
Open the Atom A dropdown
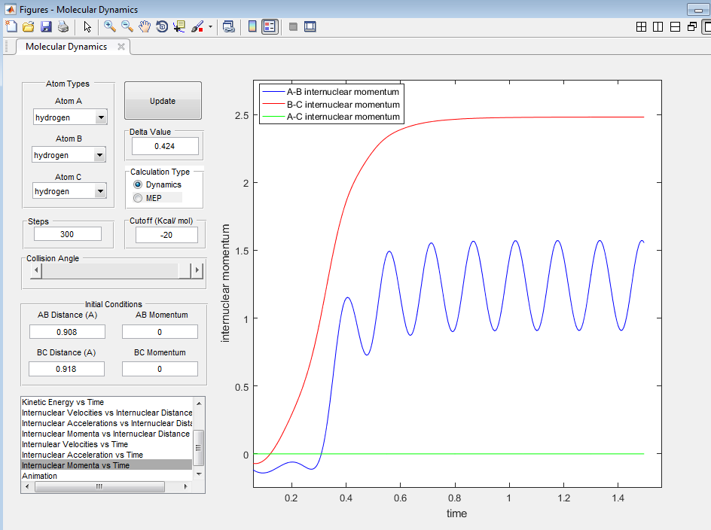coord(100,117)
